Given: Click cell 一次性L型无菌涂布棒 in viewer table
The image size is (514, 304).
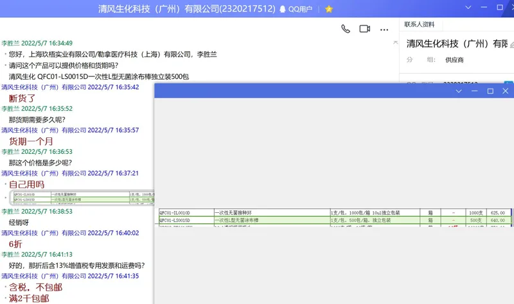Looking at the screenshot, I should (272, 220).
